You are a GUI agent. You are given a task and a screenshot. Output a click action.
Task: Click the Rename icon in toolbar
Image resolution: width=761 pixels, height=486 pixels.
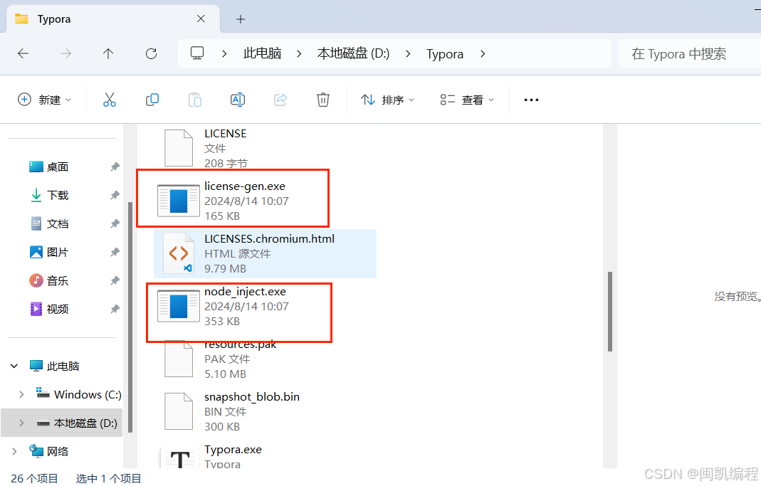coord(238,100)
